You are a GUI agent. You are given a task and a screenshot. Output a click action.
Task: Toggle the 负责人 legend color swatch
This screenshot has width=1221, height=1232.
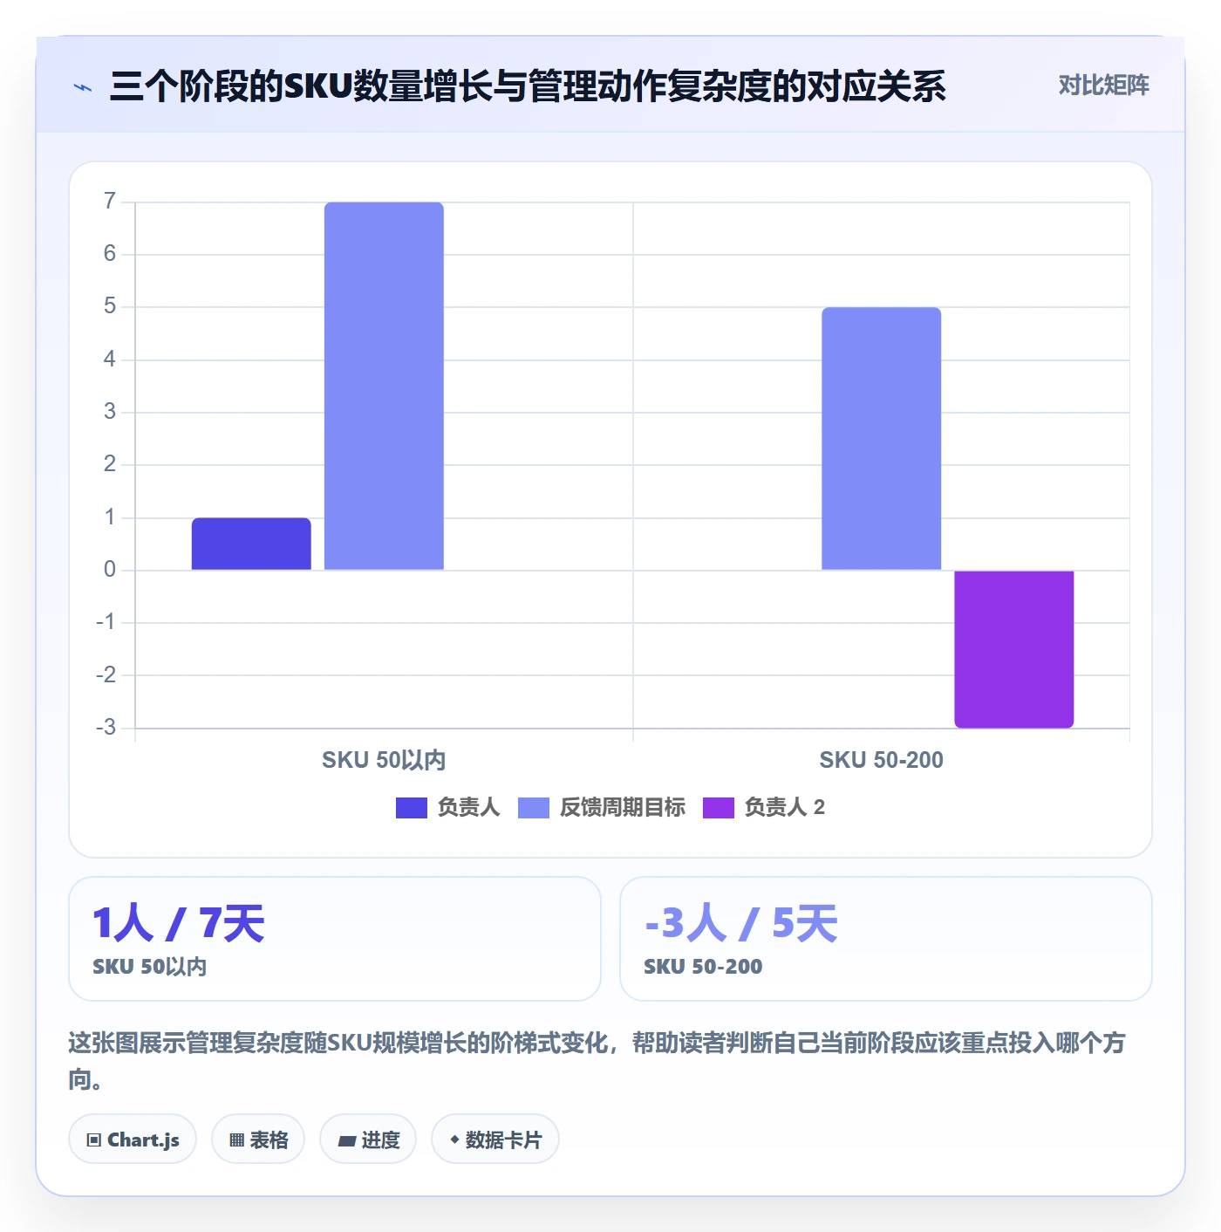coord(411,808)
